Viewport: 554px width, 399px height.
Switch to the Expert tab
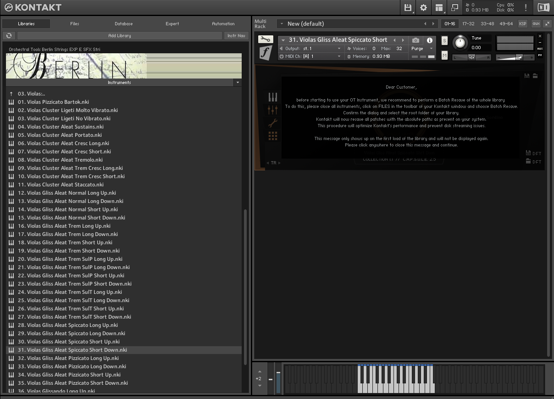172,24
